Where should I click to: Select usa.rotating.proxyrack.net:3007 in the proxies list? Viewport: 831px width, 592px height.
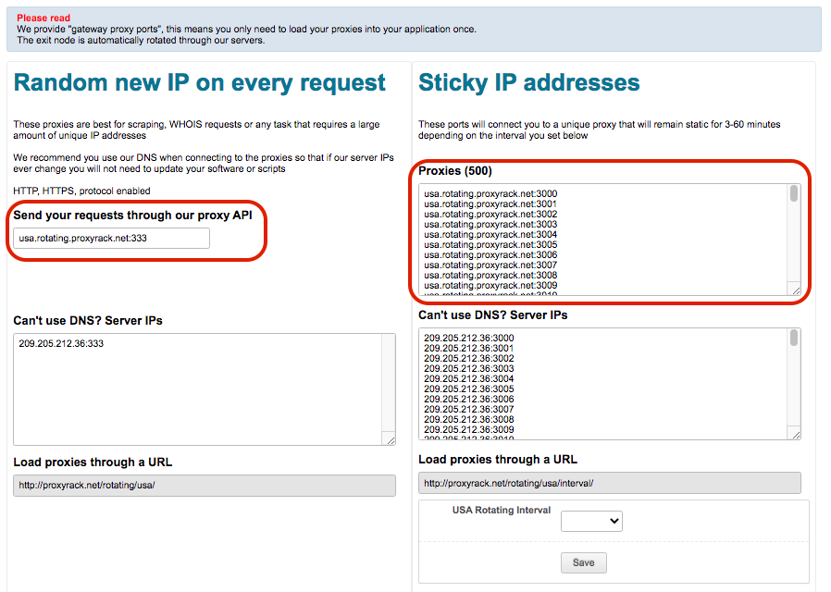pyautogui.click(x=490, y=265)
